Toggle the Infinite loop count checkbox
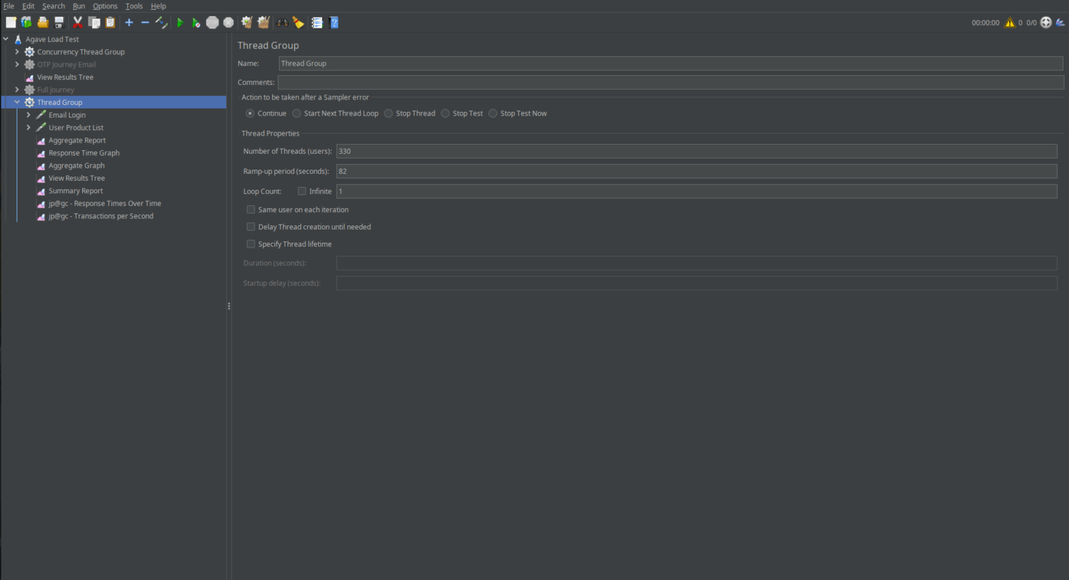 pos(302,191)
